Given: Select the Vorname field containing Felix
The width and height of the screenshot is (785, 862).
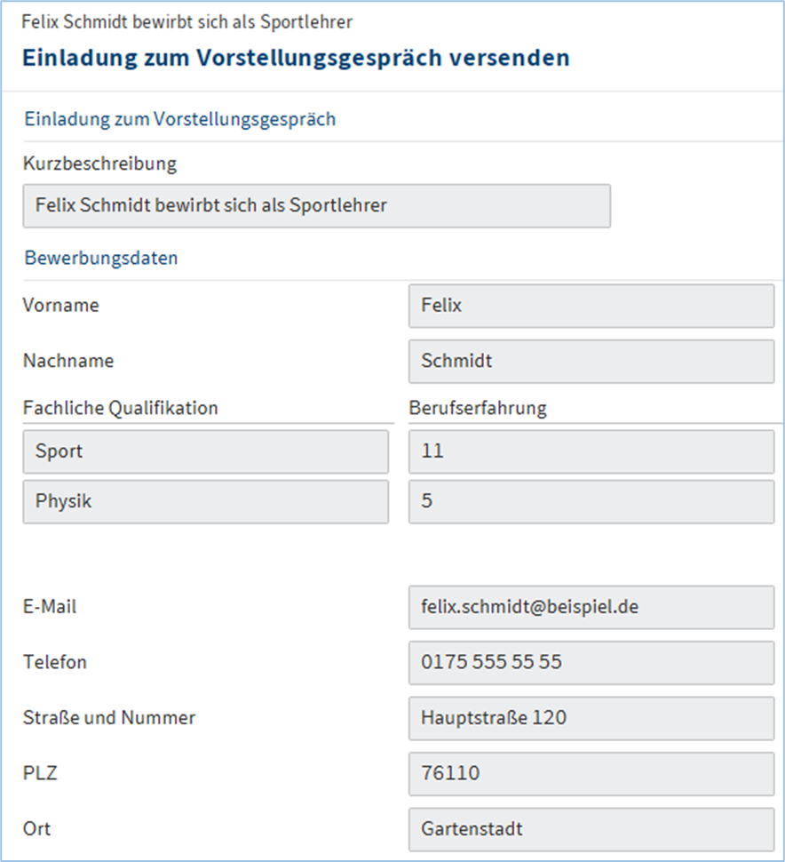Looking at the screenshot, I should pos(591,306).
